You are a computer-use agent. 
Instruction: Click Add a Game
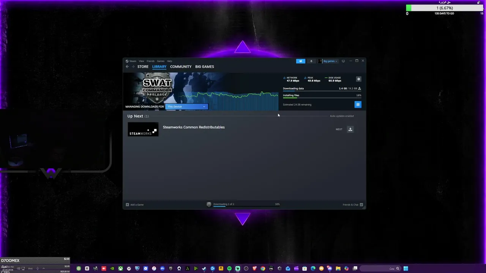point(135,205)
